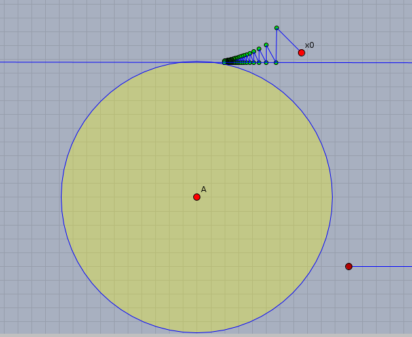Click inside the yellow circle below point A
Image resolution: width=412 pixels, height=337 pixels.
coord(197,262)
